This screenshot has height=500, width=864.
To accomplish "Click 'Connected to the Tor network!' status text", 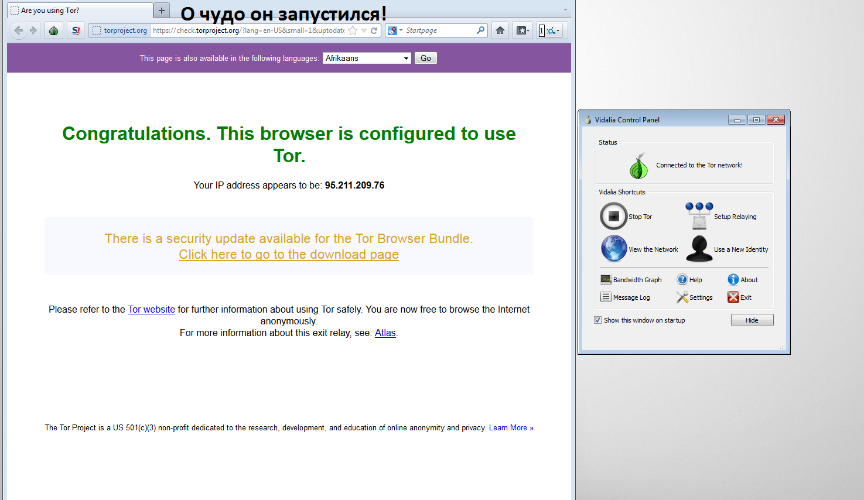I will coord(699,165).
